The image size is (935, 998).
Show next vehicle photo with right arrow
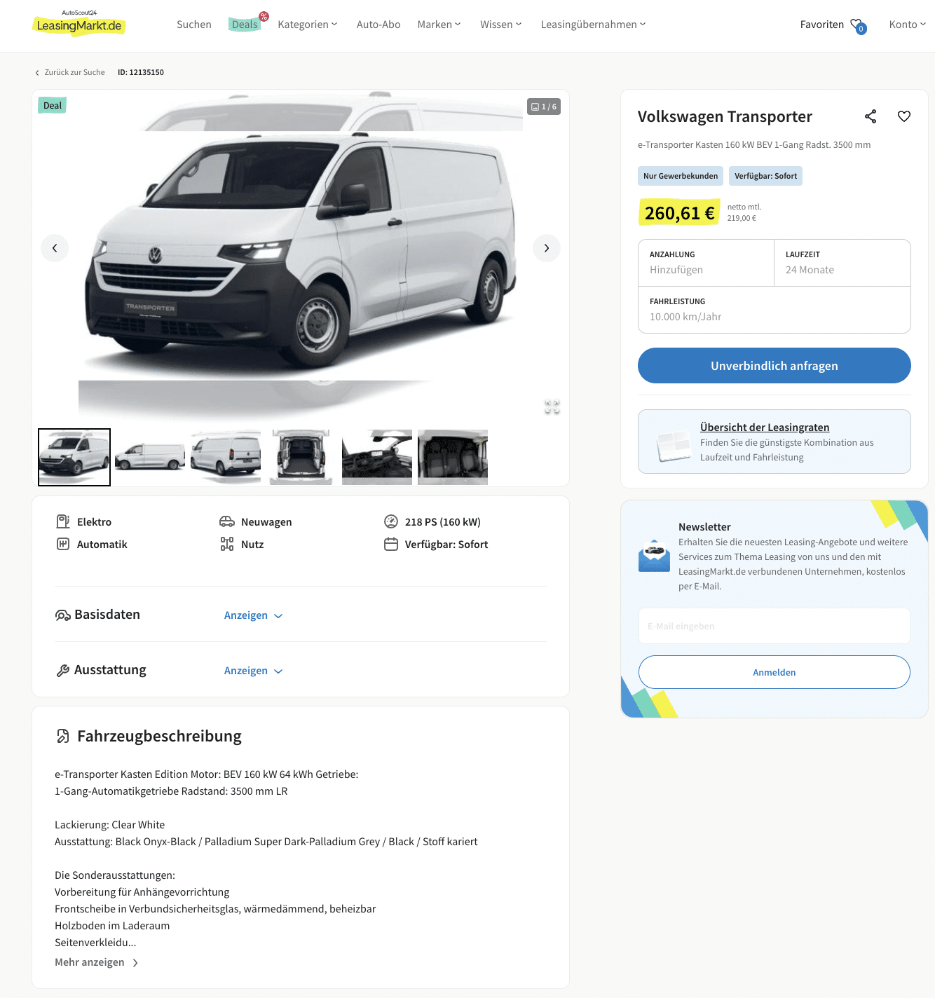click(x=547, y=248)
